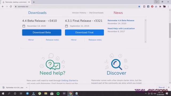171x96 pixels.
Task: Click the volume speaker tray icon
Action: [x=155, y=94]
